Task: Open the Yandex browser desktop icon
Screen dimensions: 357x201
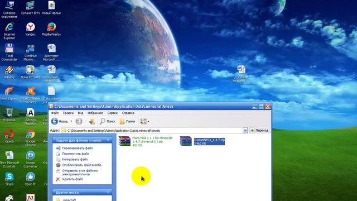Action: tap(30, 29)
